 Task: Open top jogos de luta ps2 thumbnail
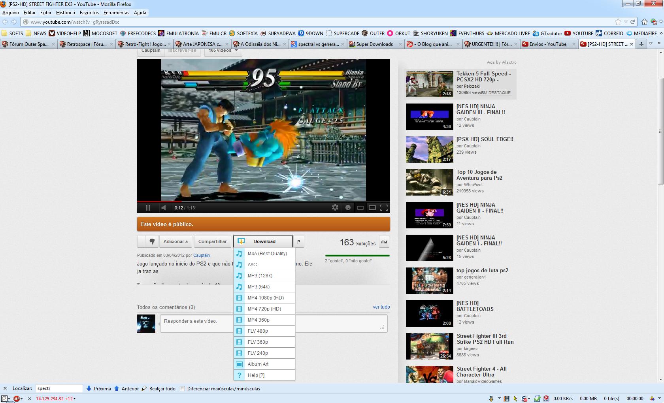pos(429,281)
